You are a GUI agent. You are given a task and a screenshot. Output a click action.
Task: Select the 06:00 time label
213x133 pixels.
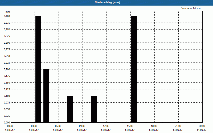pyautogui.click(x=58, y=126)
